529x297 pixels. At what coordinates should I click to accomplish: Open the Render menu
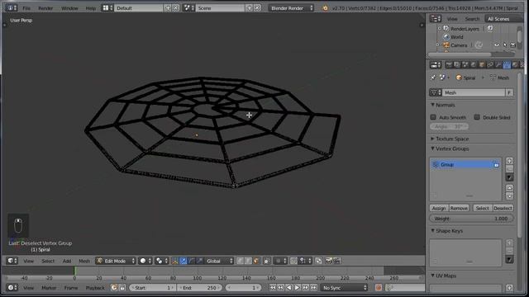click(45, 8)
